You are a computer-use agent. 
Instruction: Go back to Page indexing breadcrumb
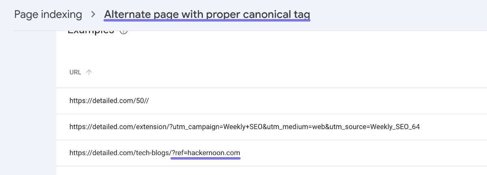tap(48, 15)
